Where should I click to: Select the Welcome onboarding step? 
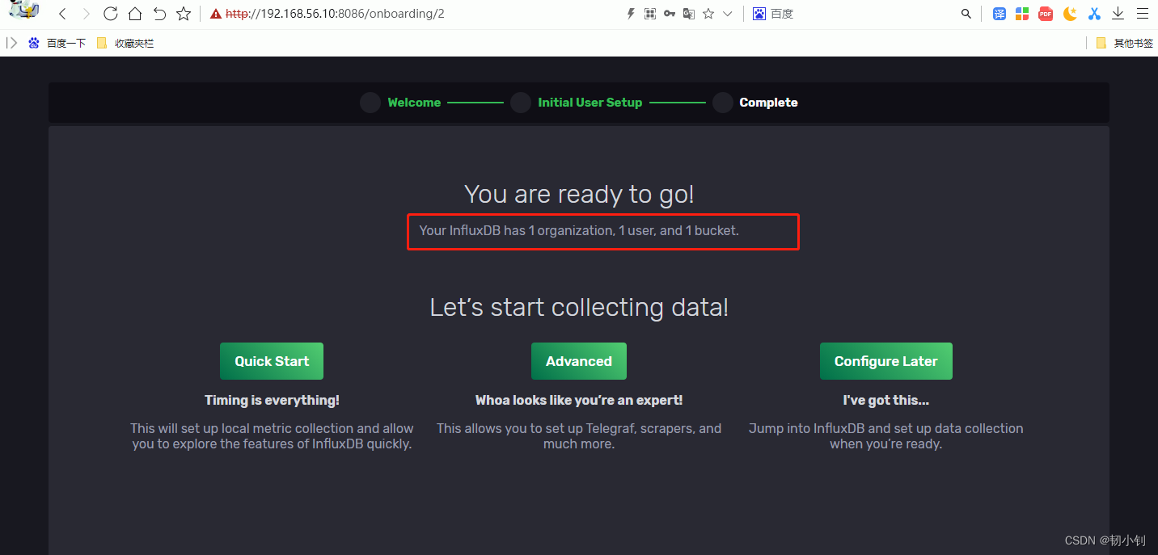tap(401, 103)
